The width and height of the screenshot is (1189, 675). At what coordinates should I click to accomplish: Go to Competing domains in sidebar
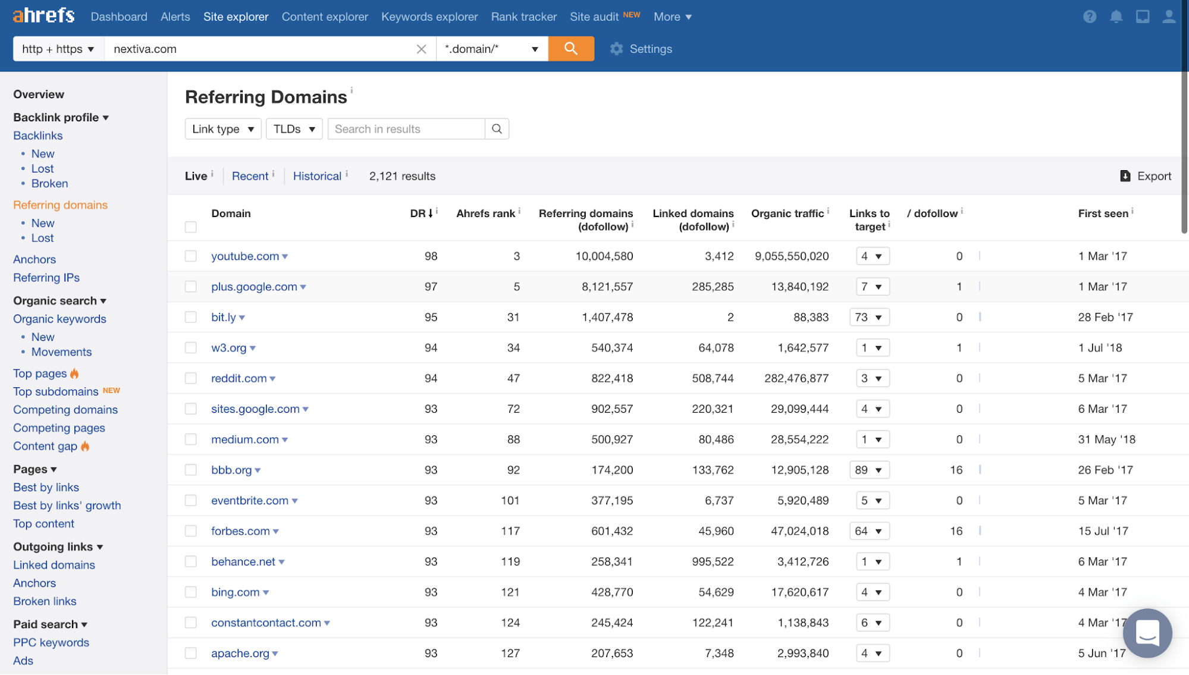click(x=65, y=410)
